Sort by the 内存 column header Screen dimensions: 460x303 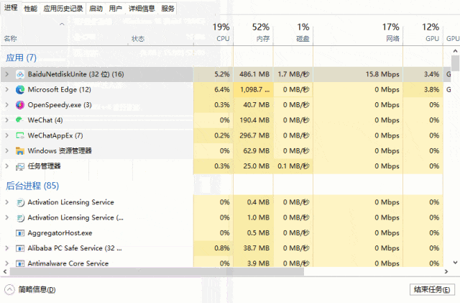253,32
